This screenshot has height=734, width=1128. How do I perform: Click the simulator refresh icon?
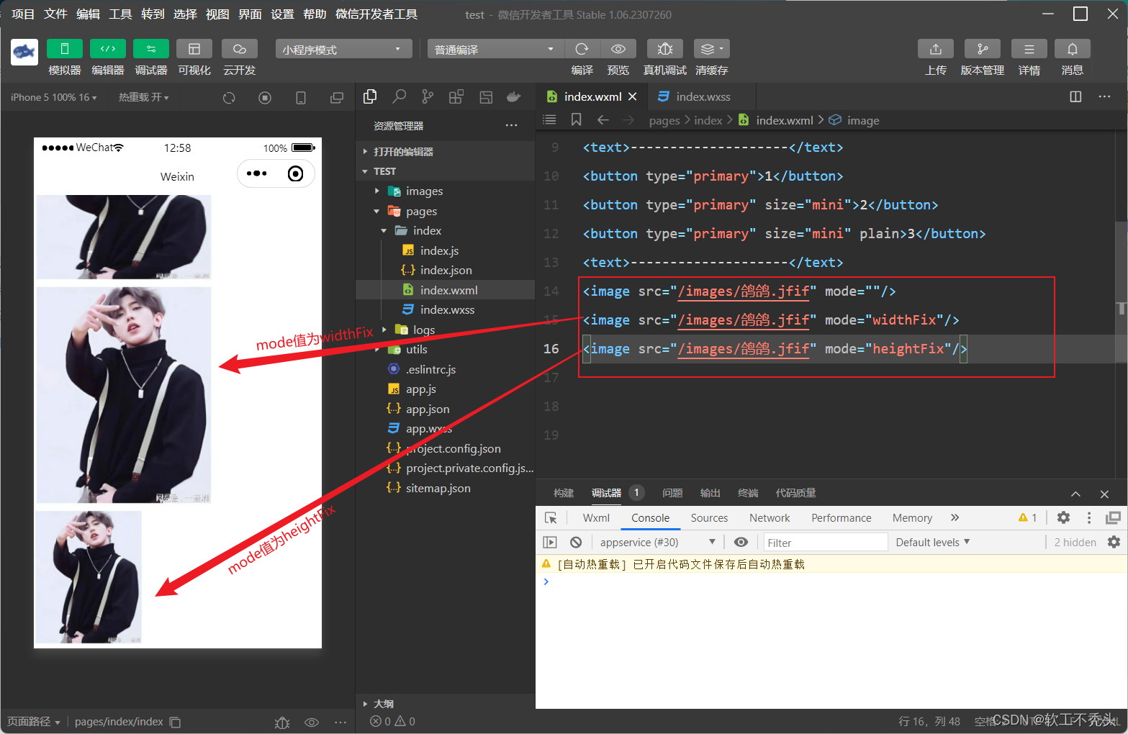point(229,98)
